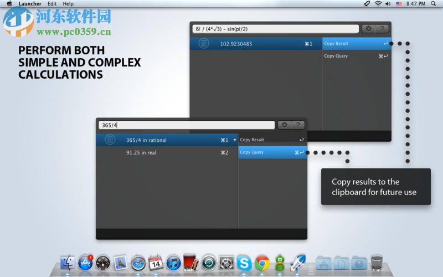Open the Applications folder stack in the Dock
Viewport: 443px width, 277px height.
point(324,263)
